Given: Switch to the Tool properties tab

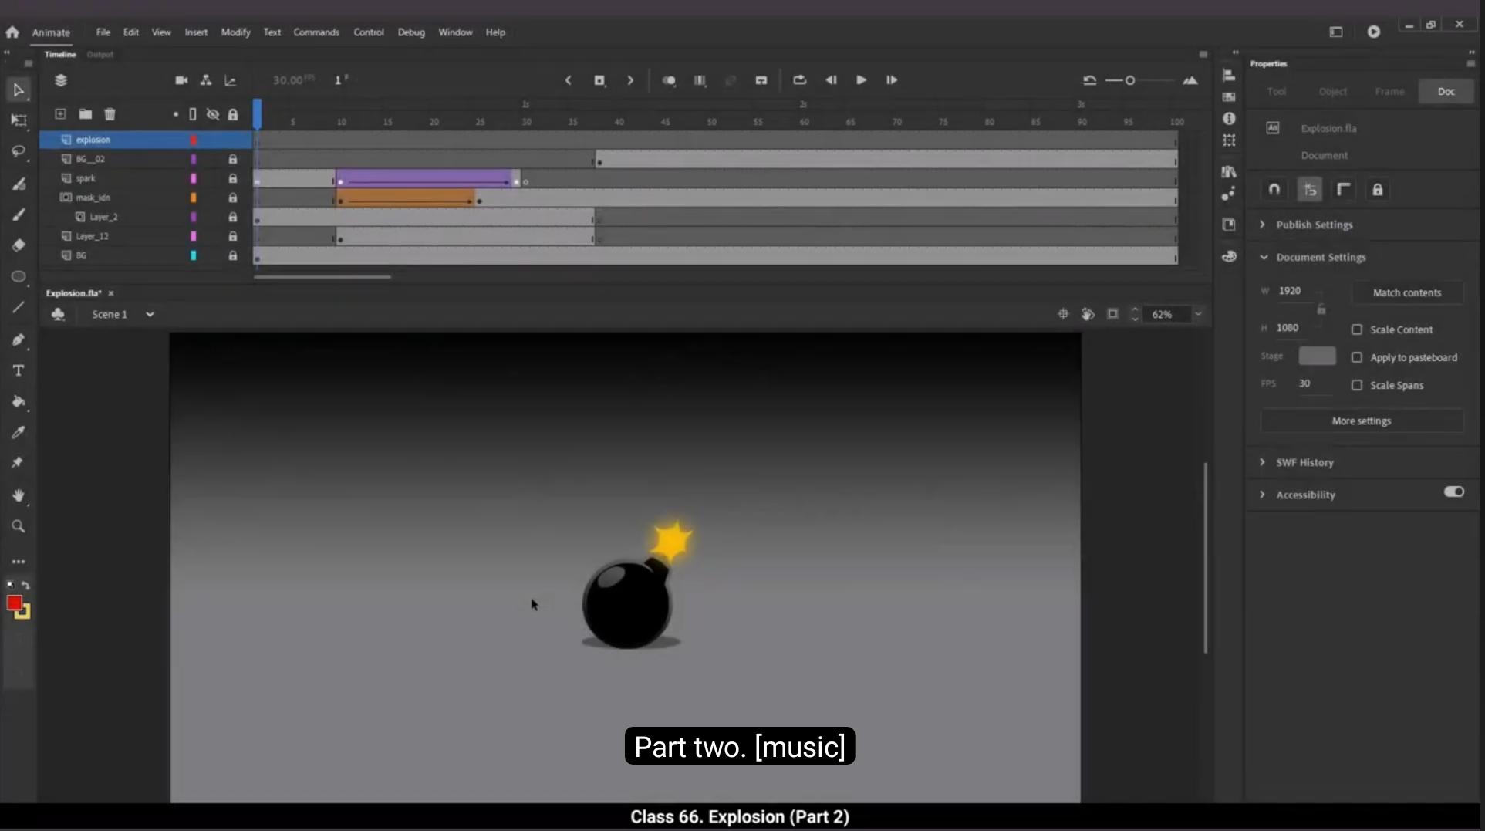Looking at the screenshot, I should pos(1277,91).
